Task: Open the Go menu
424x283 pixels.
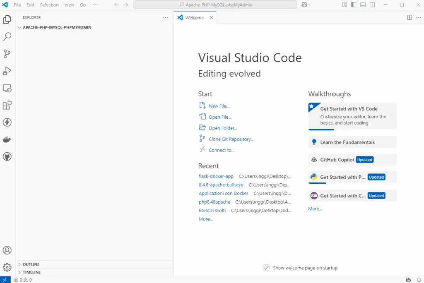Action: coord(83,5)
